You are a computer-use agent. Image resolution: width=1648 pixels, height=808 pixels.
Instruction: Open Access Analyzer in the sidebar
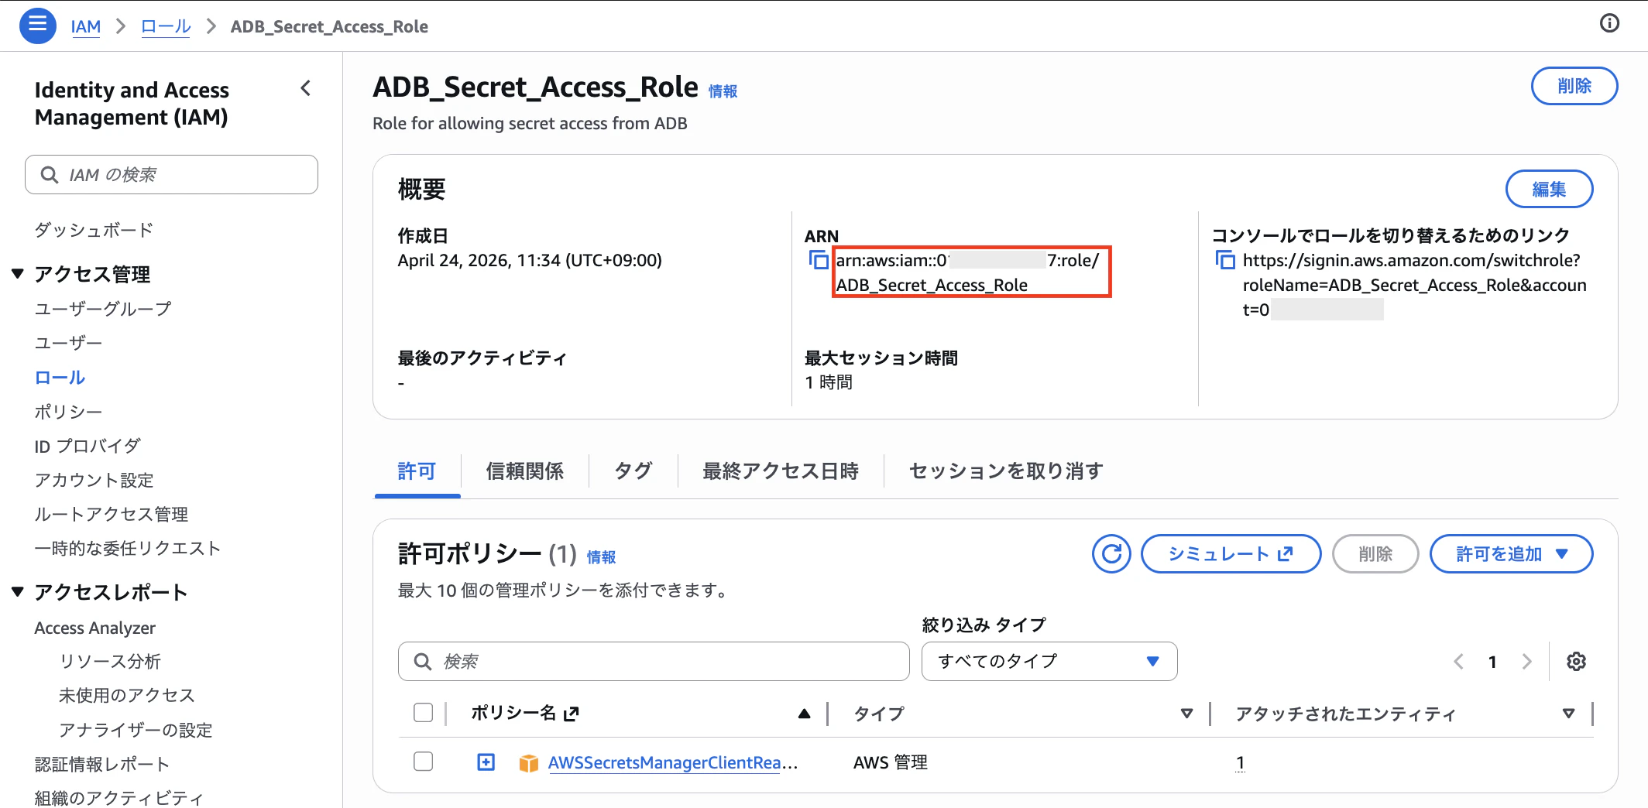pos(94,628)
